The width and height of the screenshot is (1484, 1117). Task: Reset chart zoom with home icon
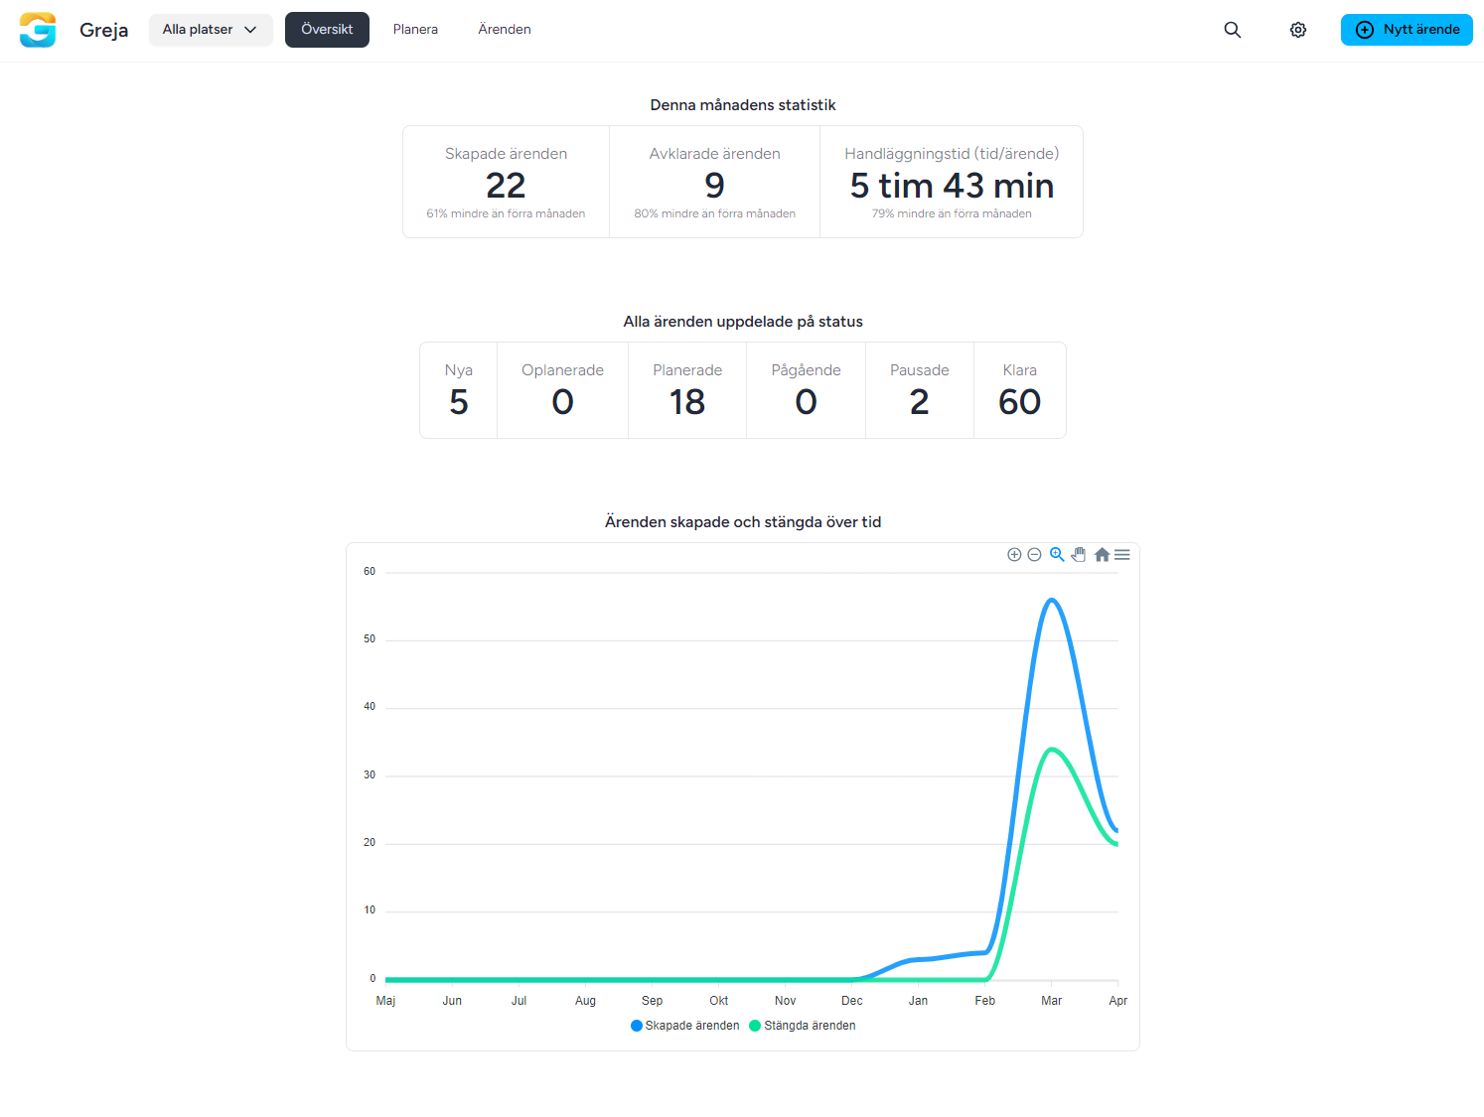1102,555
